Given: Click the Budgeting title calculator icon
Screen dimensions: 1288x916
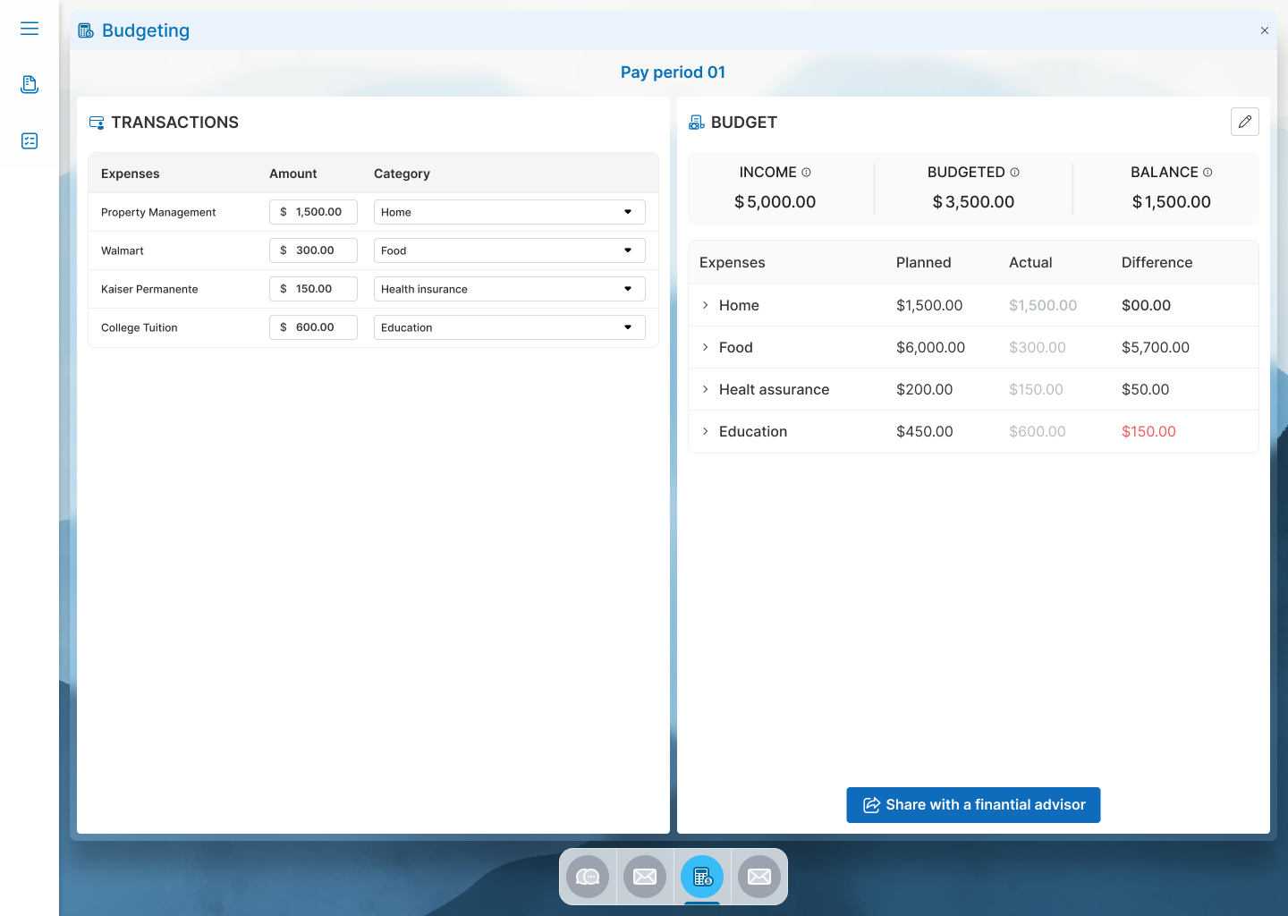Looking at the screenshot, I should [86, 31].
